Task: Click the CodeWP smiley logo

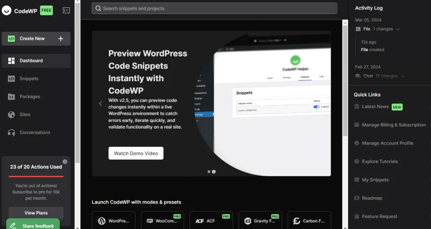Action: (7, 10)
